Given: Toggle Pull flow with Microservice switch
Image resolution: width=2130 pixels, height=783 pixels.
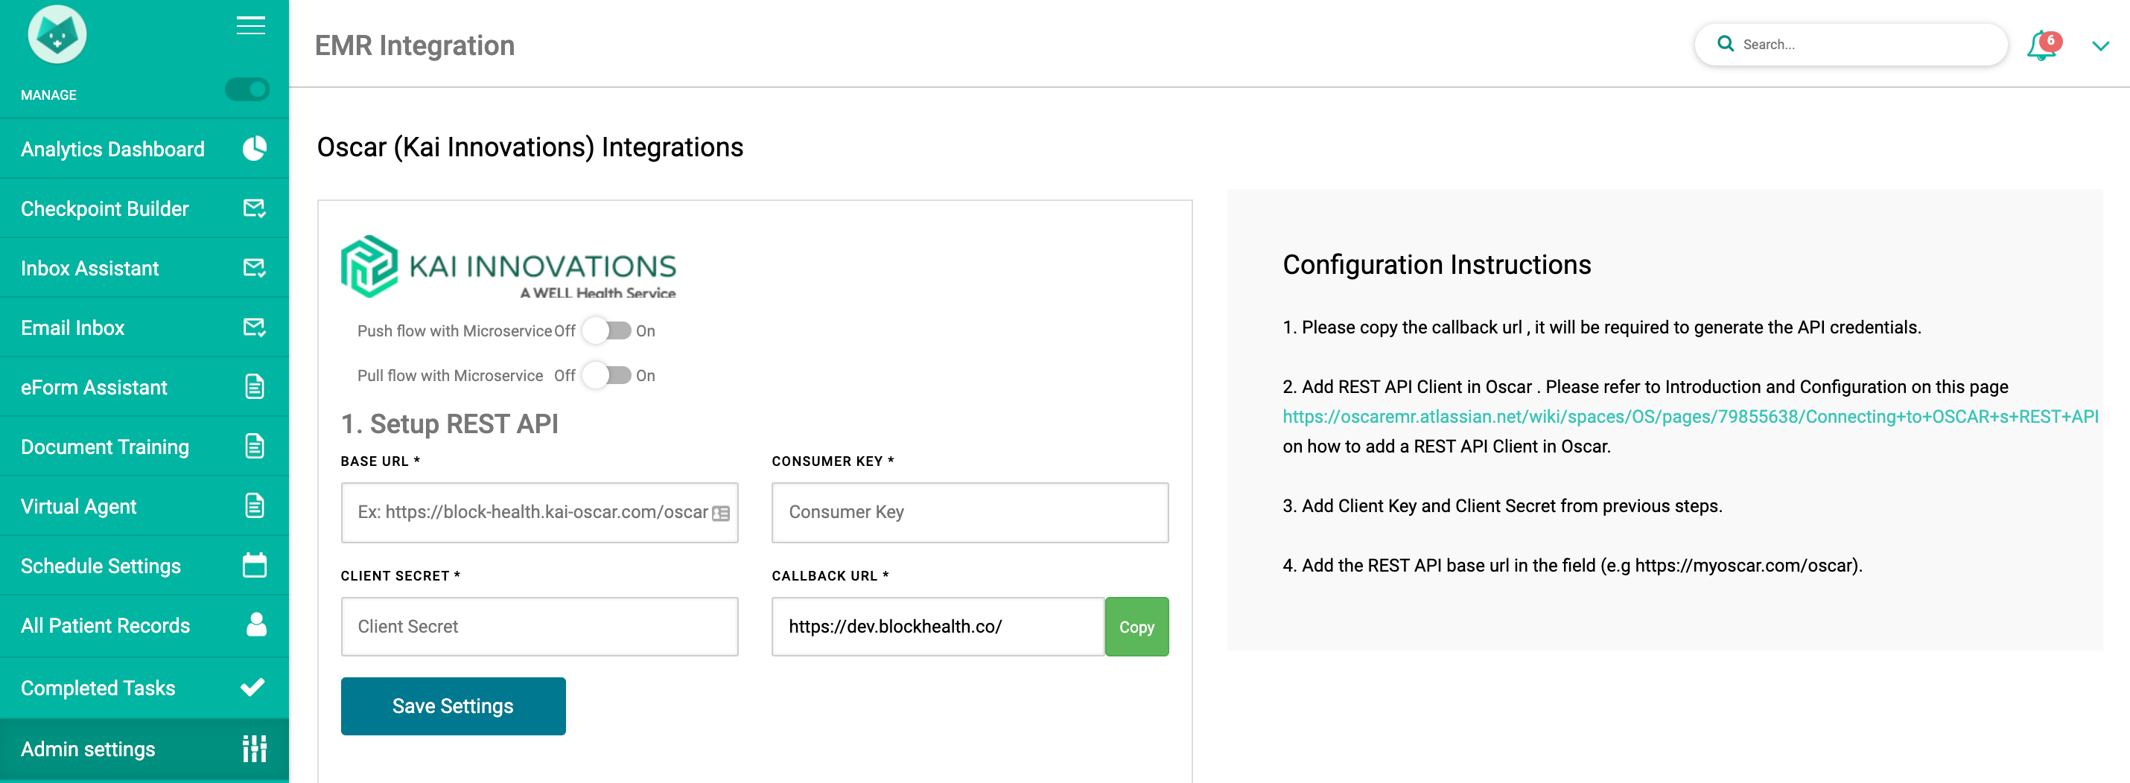Looking at the screenshot, I should click(x=608, y=375).
